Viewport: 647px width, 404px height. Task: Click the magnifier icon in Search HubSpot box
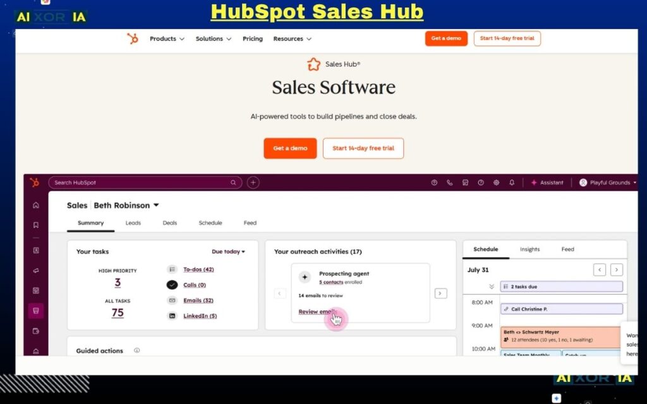pyautogui.click(x=233, y=182)
